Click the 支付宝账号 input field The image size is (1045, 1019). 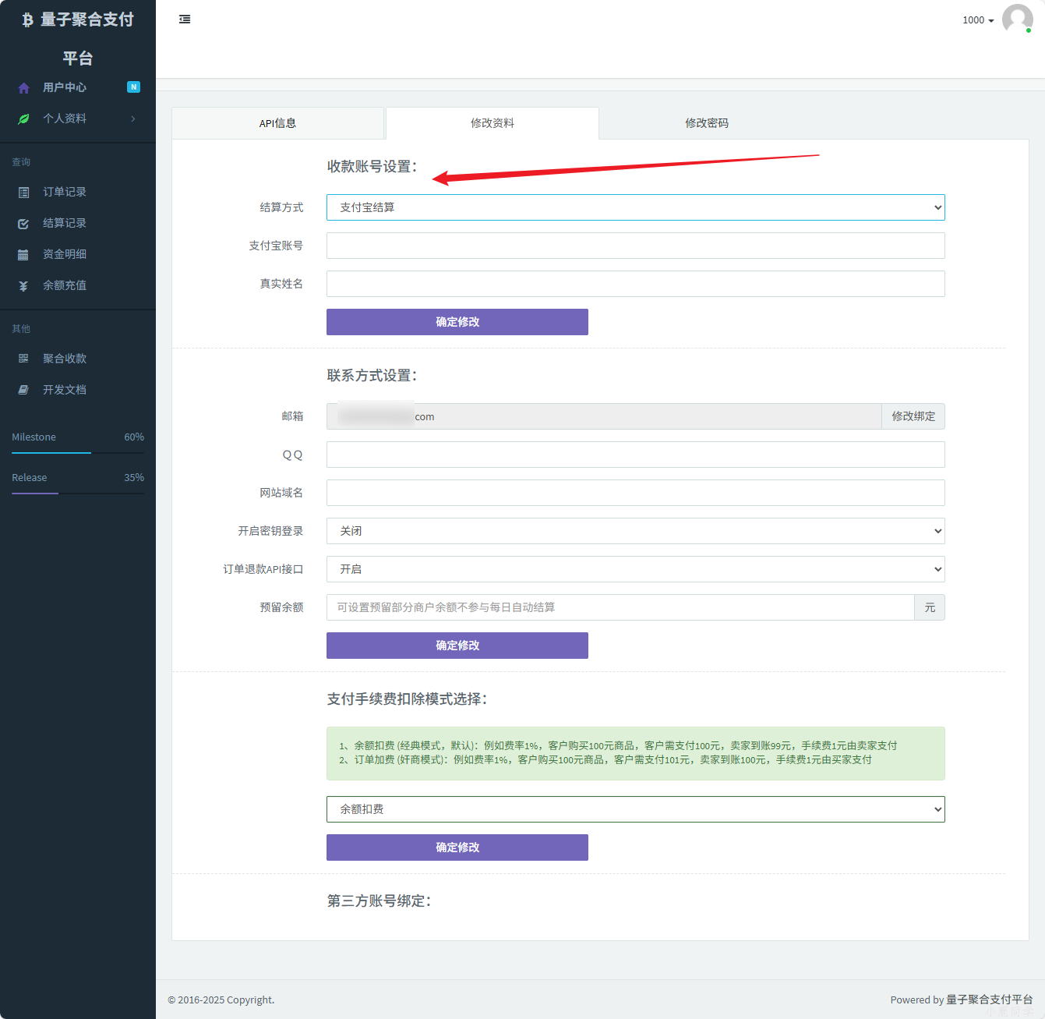coord(635,246)
